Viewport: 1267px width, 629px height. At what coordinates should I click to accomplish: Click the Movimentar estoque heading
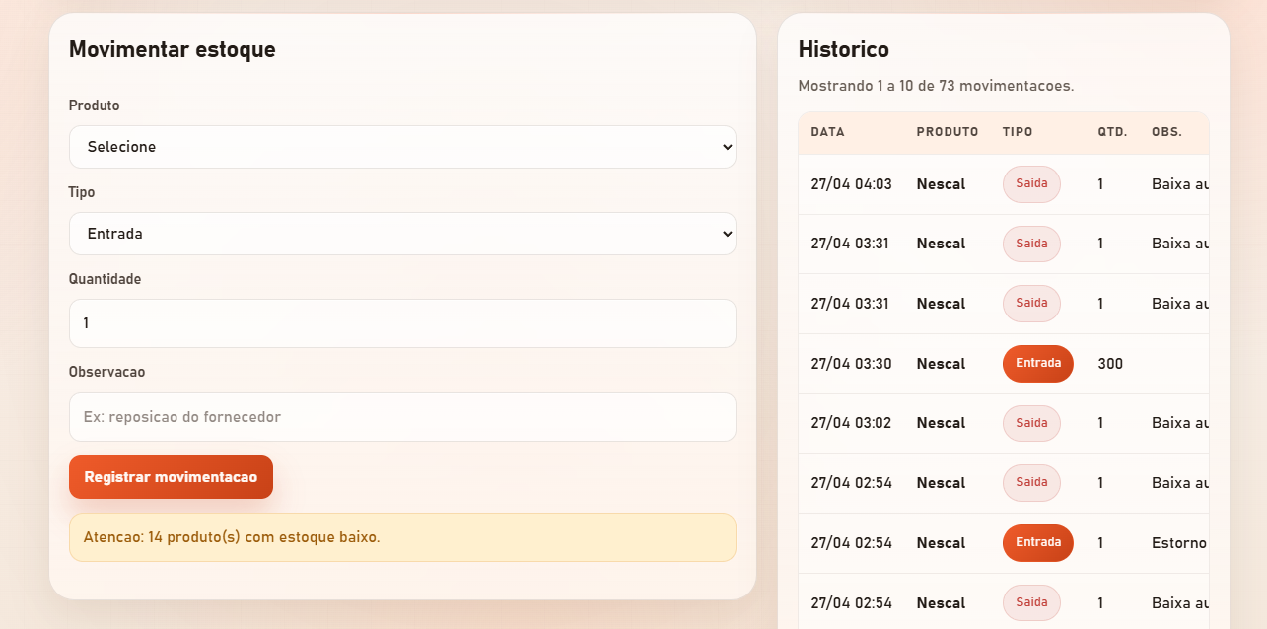173,49
